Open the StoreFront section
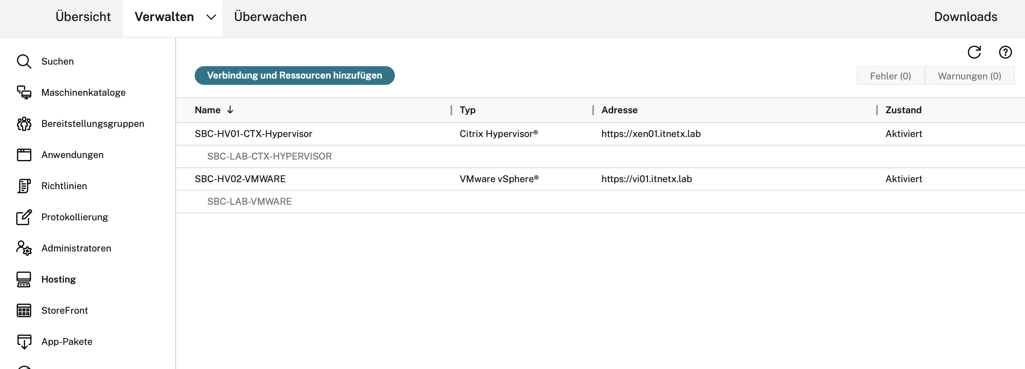Screen dimensions: 1025x369 65,311
